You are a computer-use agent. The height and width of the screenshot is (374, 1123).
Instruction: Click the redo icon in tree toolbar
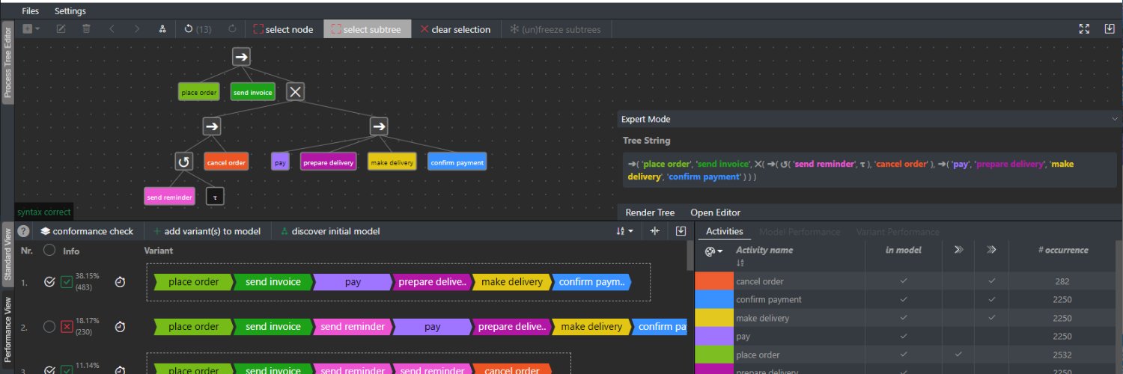(232, 29)
